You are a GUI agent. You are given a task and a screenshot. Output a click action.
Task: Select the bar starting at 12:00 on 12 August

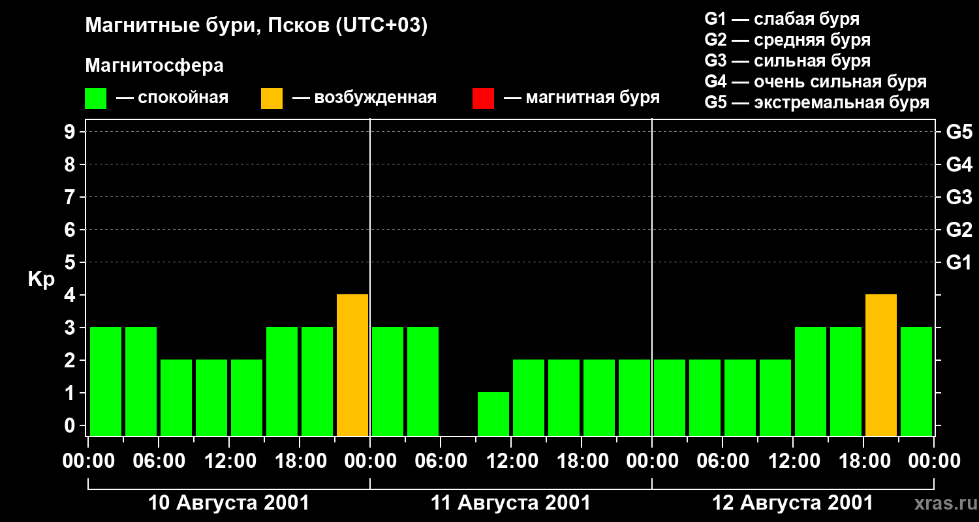point(811,382)
